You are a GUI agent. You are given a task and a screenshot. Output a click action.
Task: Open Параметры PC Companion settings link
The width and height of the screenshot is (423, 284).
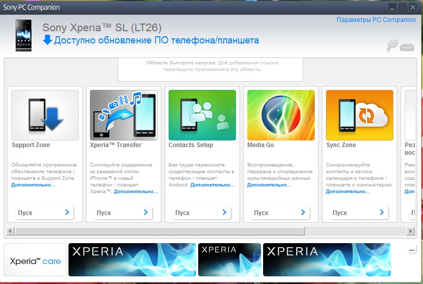pyautogui.click(x=376, y=20)
